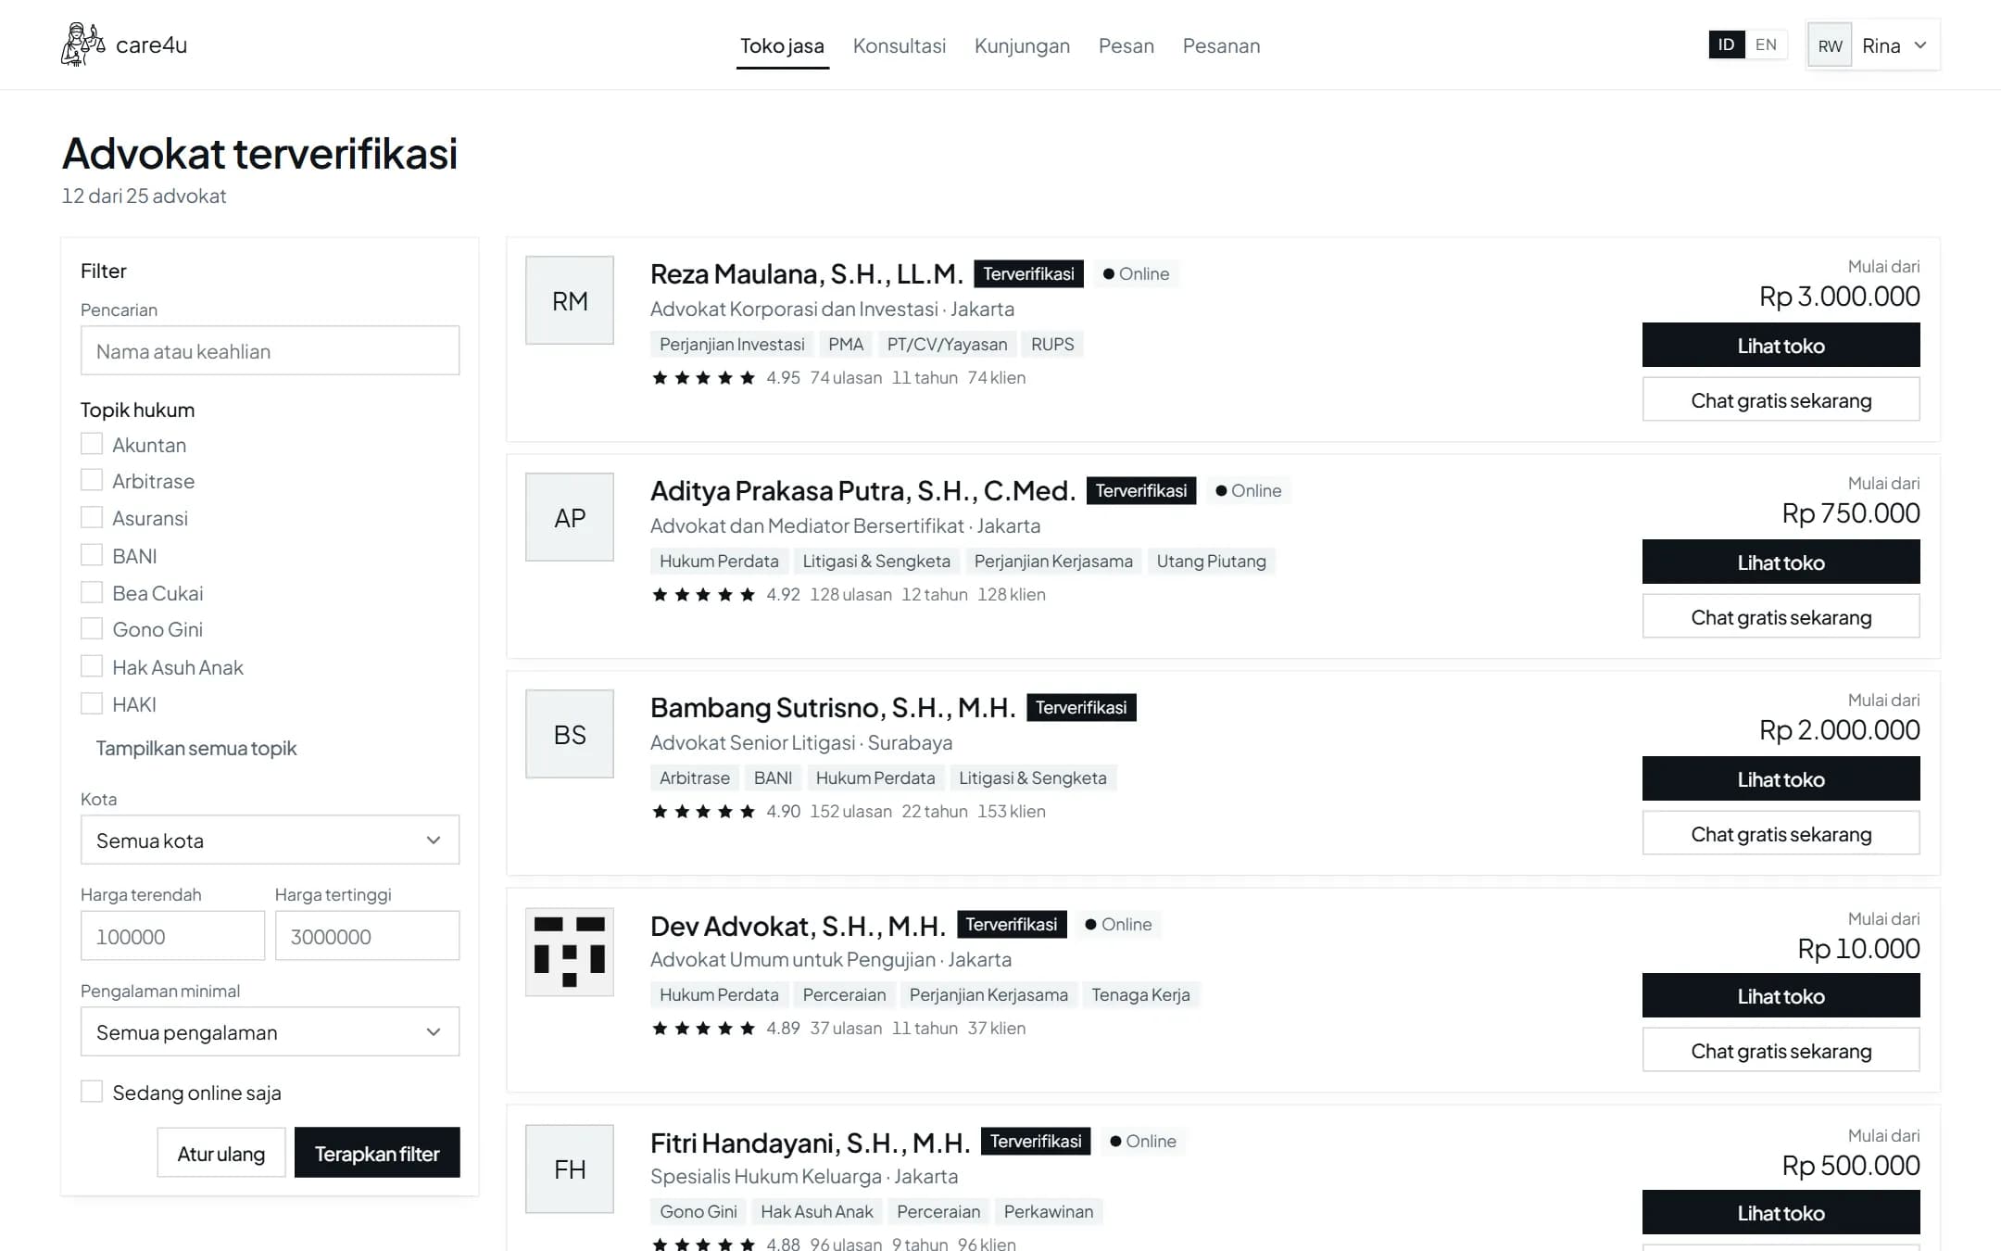Click the care4u logo icon
Viewport: 2001px width, 1251px height.
(83, 44)
